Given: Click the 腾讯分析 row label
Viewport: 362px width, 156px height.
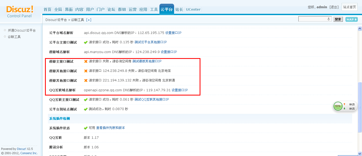Looking at the screenshot, I should coord(56,147).
